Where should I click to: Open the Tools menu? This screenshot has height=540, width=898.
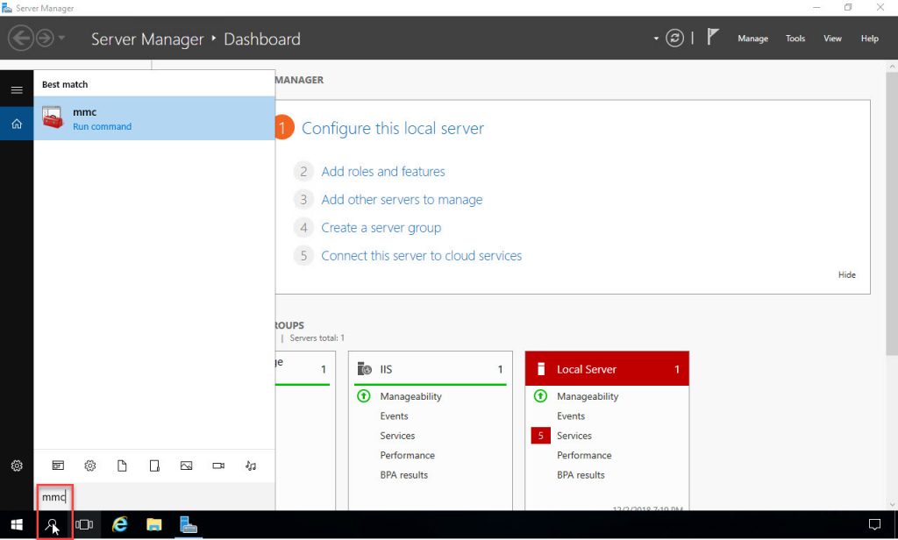[795, 39]
